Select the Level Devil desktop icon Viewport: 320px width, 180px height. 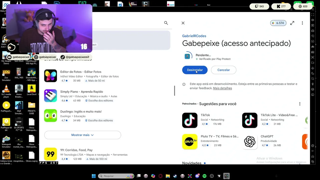31,90
